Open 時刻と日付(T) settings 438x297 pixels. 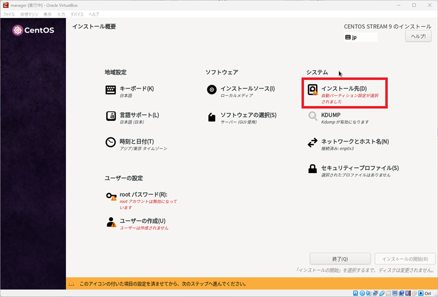pyautogui.click(x=136, y=142)
